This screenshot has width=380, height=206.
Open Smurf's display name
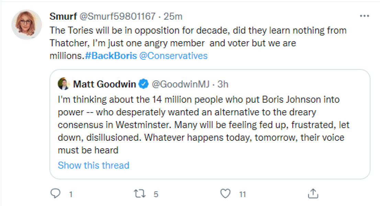click(x=63, y=15)
